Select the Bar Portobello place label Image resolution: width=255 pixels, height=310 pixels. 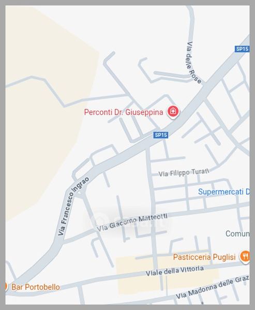pos(36,287)
